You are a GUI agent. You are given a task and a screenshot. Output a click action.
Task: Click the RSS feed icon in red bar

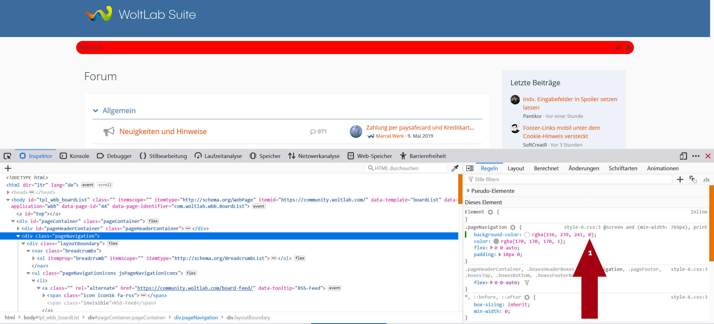pyautogui.click(x=628, y=48)
